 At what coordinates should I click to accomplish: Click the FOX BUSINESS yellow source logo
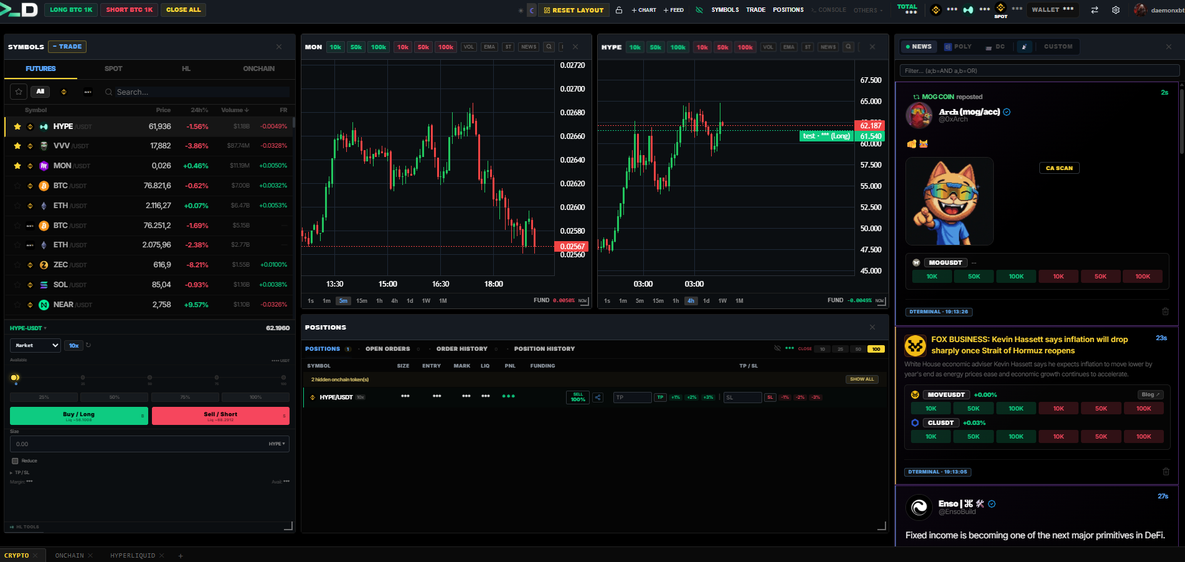915,345
